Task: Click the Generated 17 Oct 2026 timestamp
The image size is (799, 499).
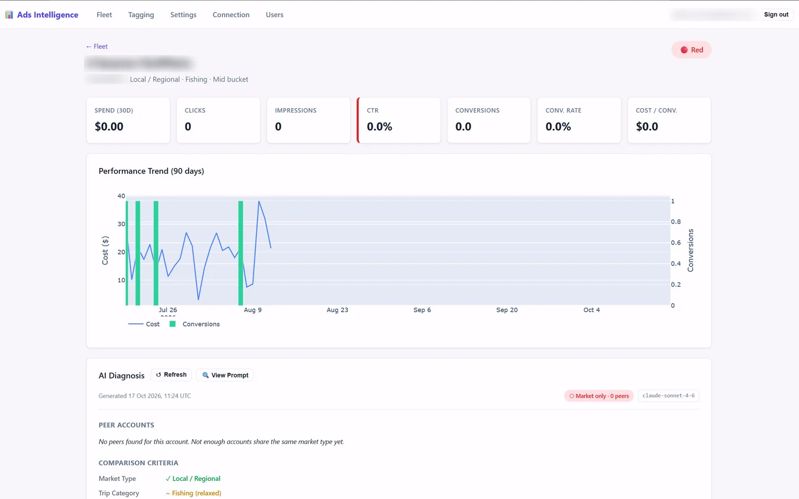Action: [x=145, y=396]
